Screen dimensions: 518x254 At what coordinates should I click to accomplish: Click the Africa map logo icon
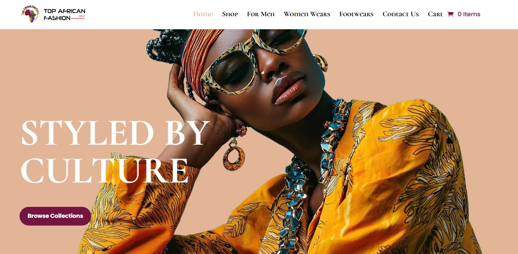tap(30, 14)
